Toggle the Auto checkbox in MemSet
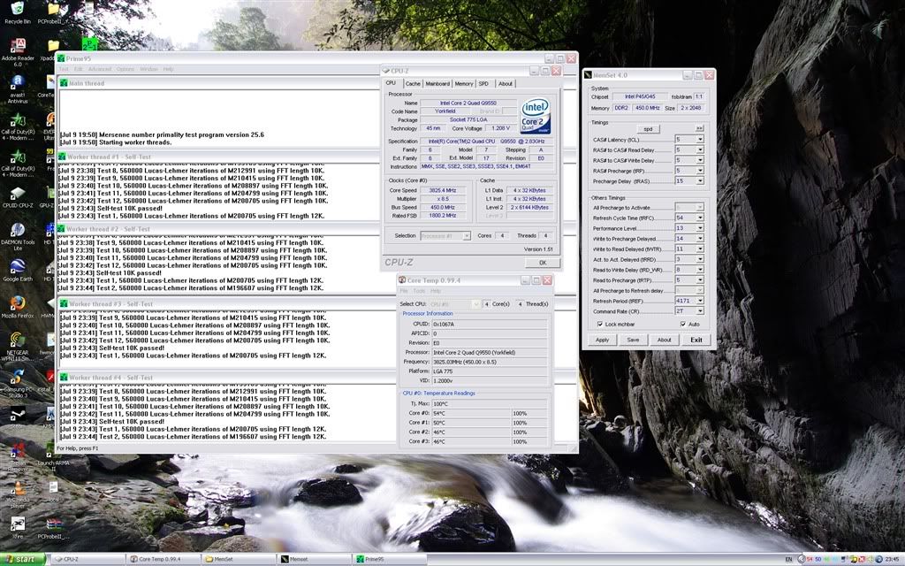 pyautogui.click(x=683, y=324)
